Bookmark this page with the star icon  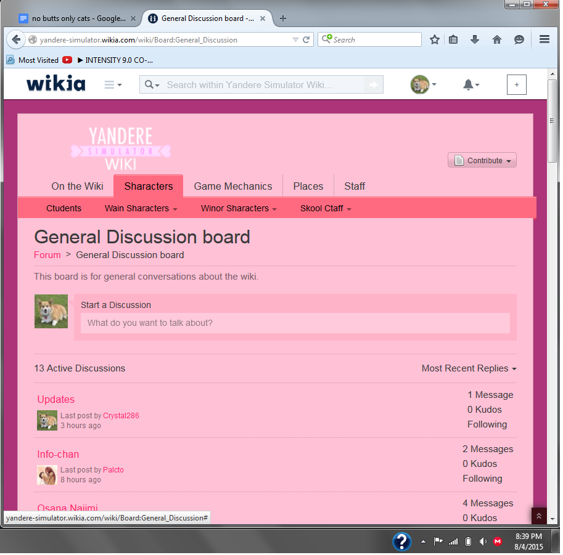435,39
